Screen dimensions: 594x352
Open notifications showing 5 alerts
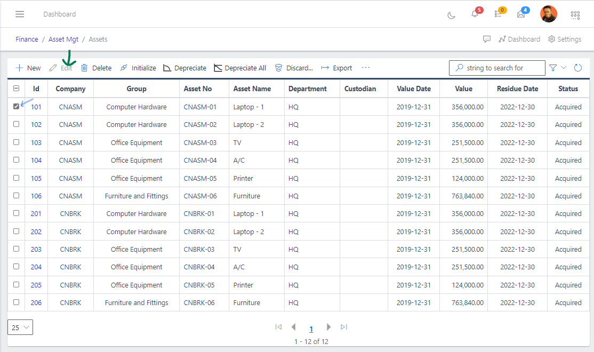tap(474, 14)
